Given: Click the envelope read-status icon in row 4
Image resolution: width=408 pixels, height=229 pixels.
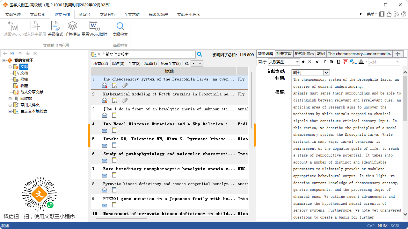Looking at the screenshot, I should [105, 130].
